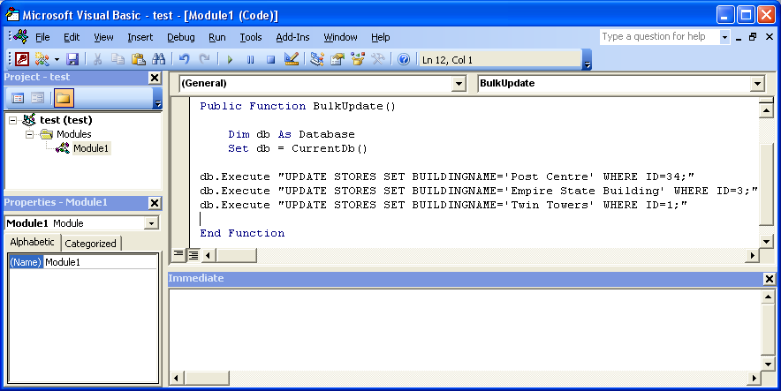The image size is (781, 391).
Task: Switch to Procedure View button
Action: click(178, 255)
